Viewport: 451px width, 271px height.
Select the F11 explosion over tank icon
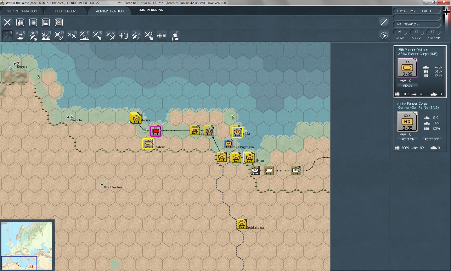click(x=175, y=36)
